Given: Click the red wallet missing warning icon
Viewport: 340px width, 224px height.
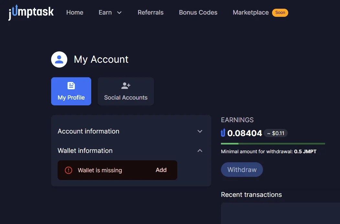Looking at the screenshot, I should point(69,170).
